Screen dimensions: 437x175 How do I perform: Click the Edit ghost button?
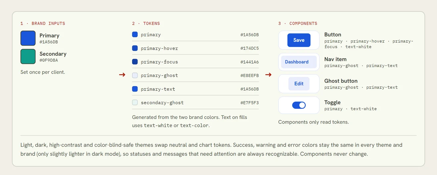click(x=299, y=84)
